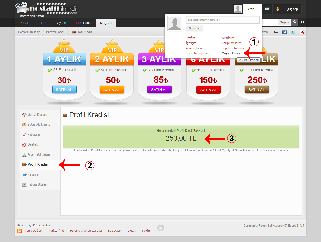This screenshot has height=242, width=321.
Task: Open Destek in sidebar
Action: (40, 145)
